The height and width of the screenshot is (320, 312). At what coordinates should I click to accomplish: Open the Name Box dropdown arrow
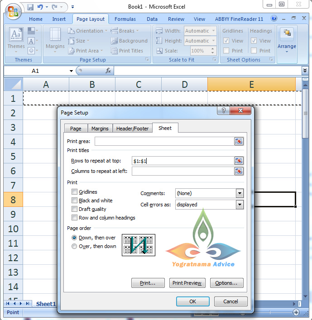71,71
